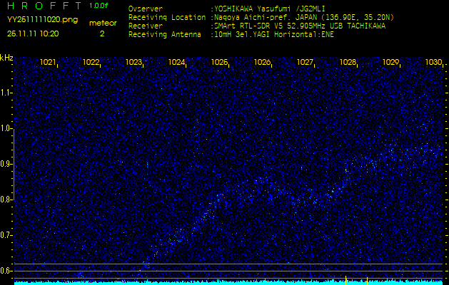Click the 0.9 frequency axis label
The height and width of the screenshot is (285, 449).
click(6, 164)
